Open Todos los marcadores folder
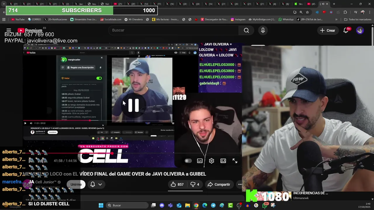 358,19
